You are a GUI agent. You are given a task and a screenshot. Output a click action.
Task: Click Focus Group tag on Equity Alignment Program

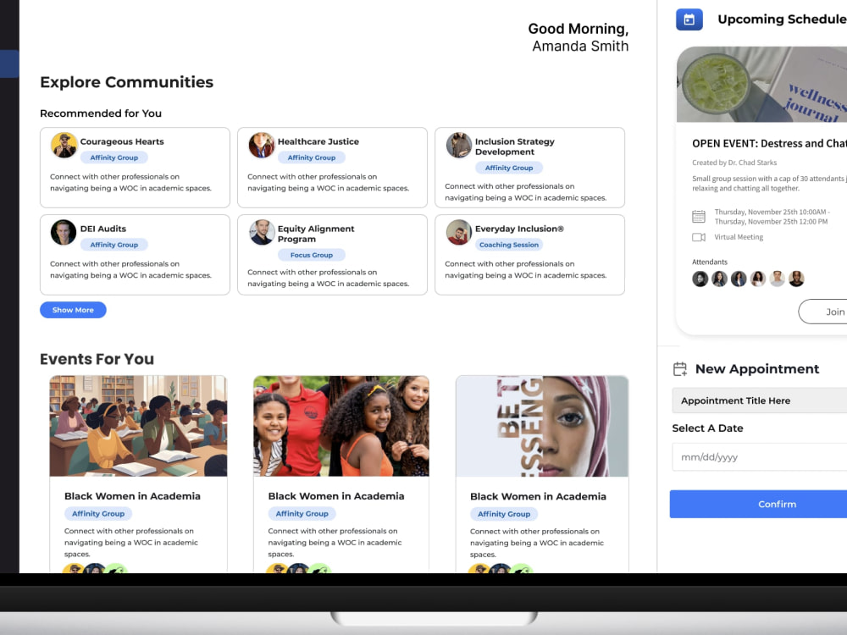pyautogui.click(x=311, y=255)
